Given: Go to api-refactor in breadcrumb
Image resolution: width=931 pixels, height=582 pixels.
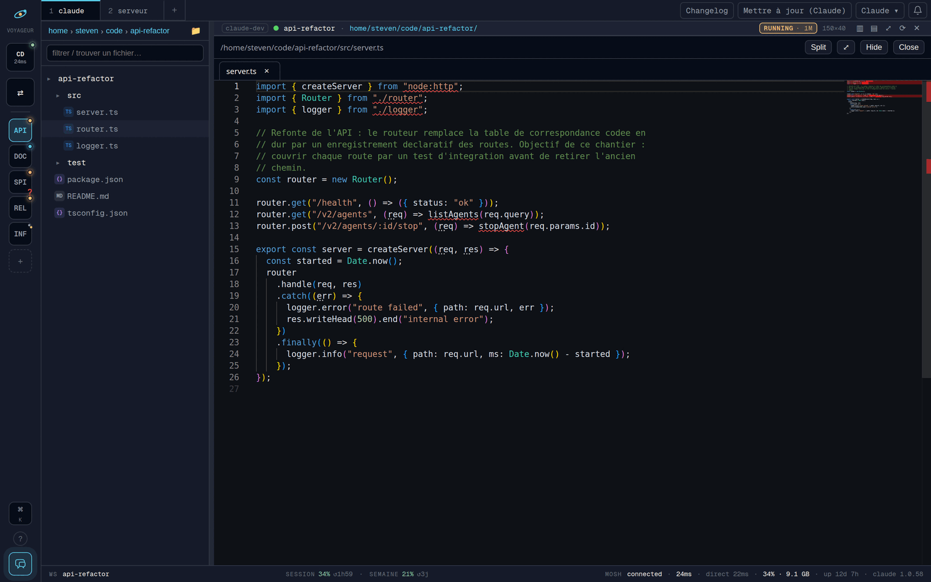Looking at the screenshot, I should (150, 31).
